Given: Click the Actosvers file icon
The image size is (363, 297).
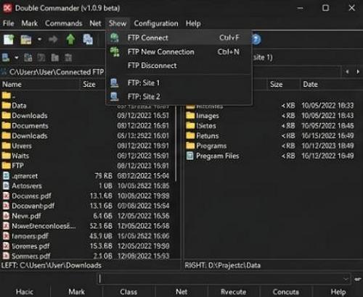Looking at the screenshot, I should click(x=6, y=185).
